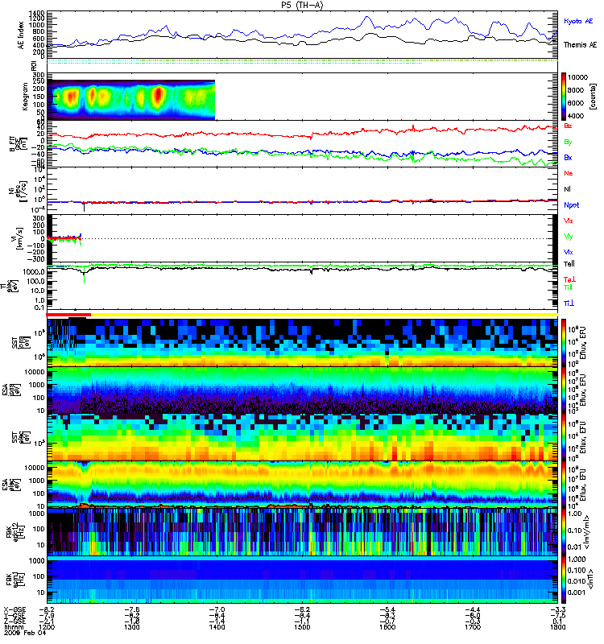Click the -5.4 X-GSE position value
604x644 pixels.
click(387, 609)
